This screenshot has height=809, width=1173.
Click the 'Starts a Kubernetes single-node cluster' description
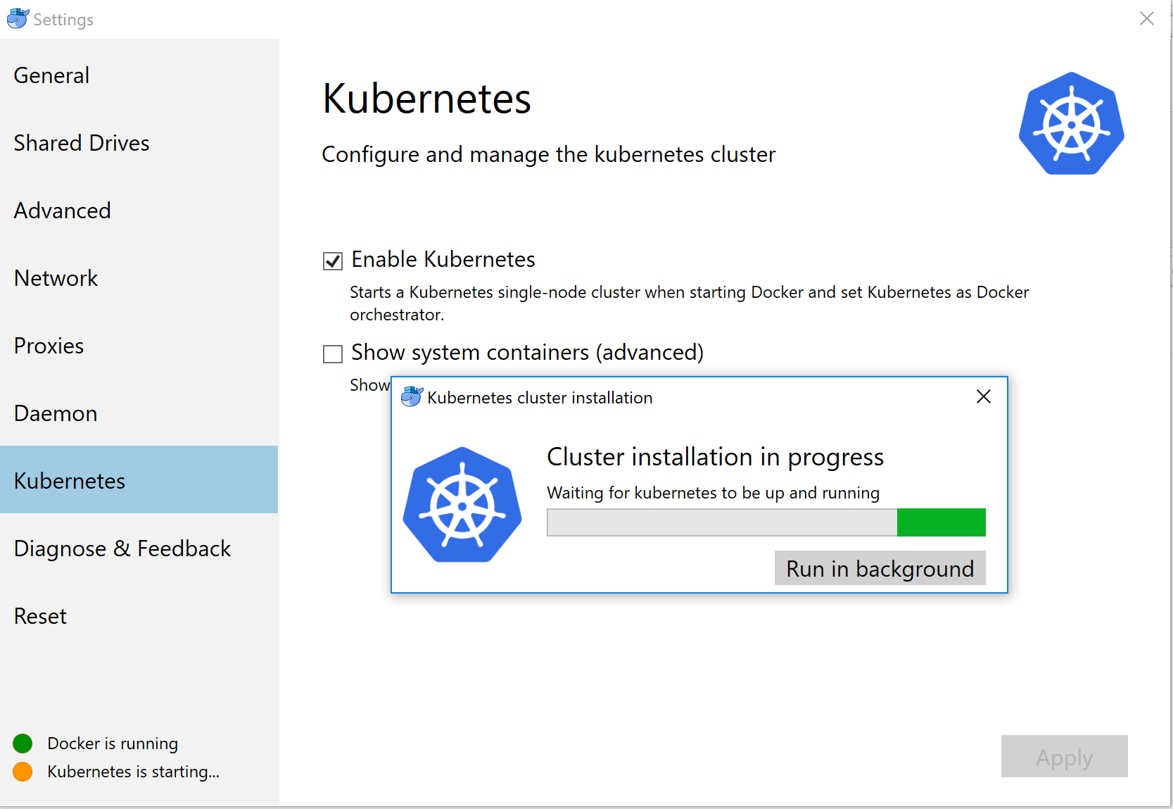coord(690,303)
